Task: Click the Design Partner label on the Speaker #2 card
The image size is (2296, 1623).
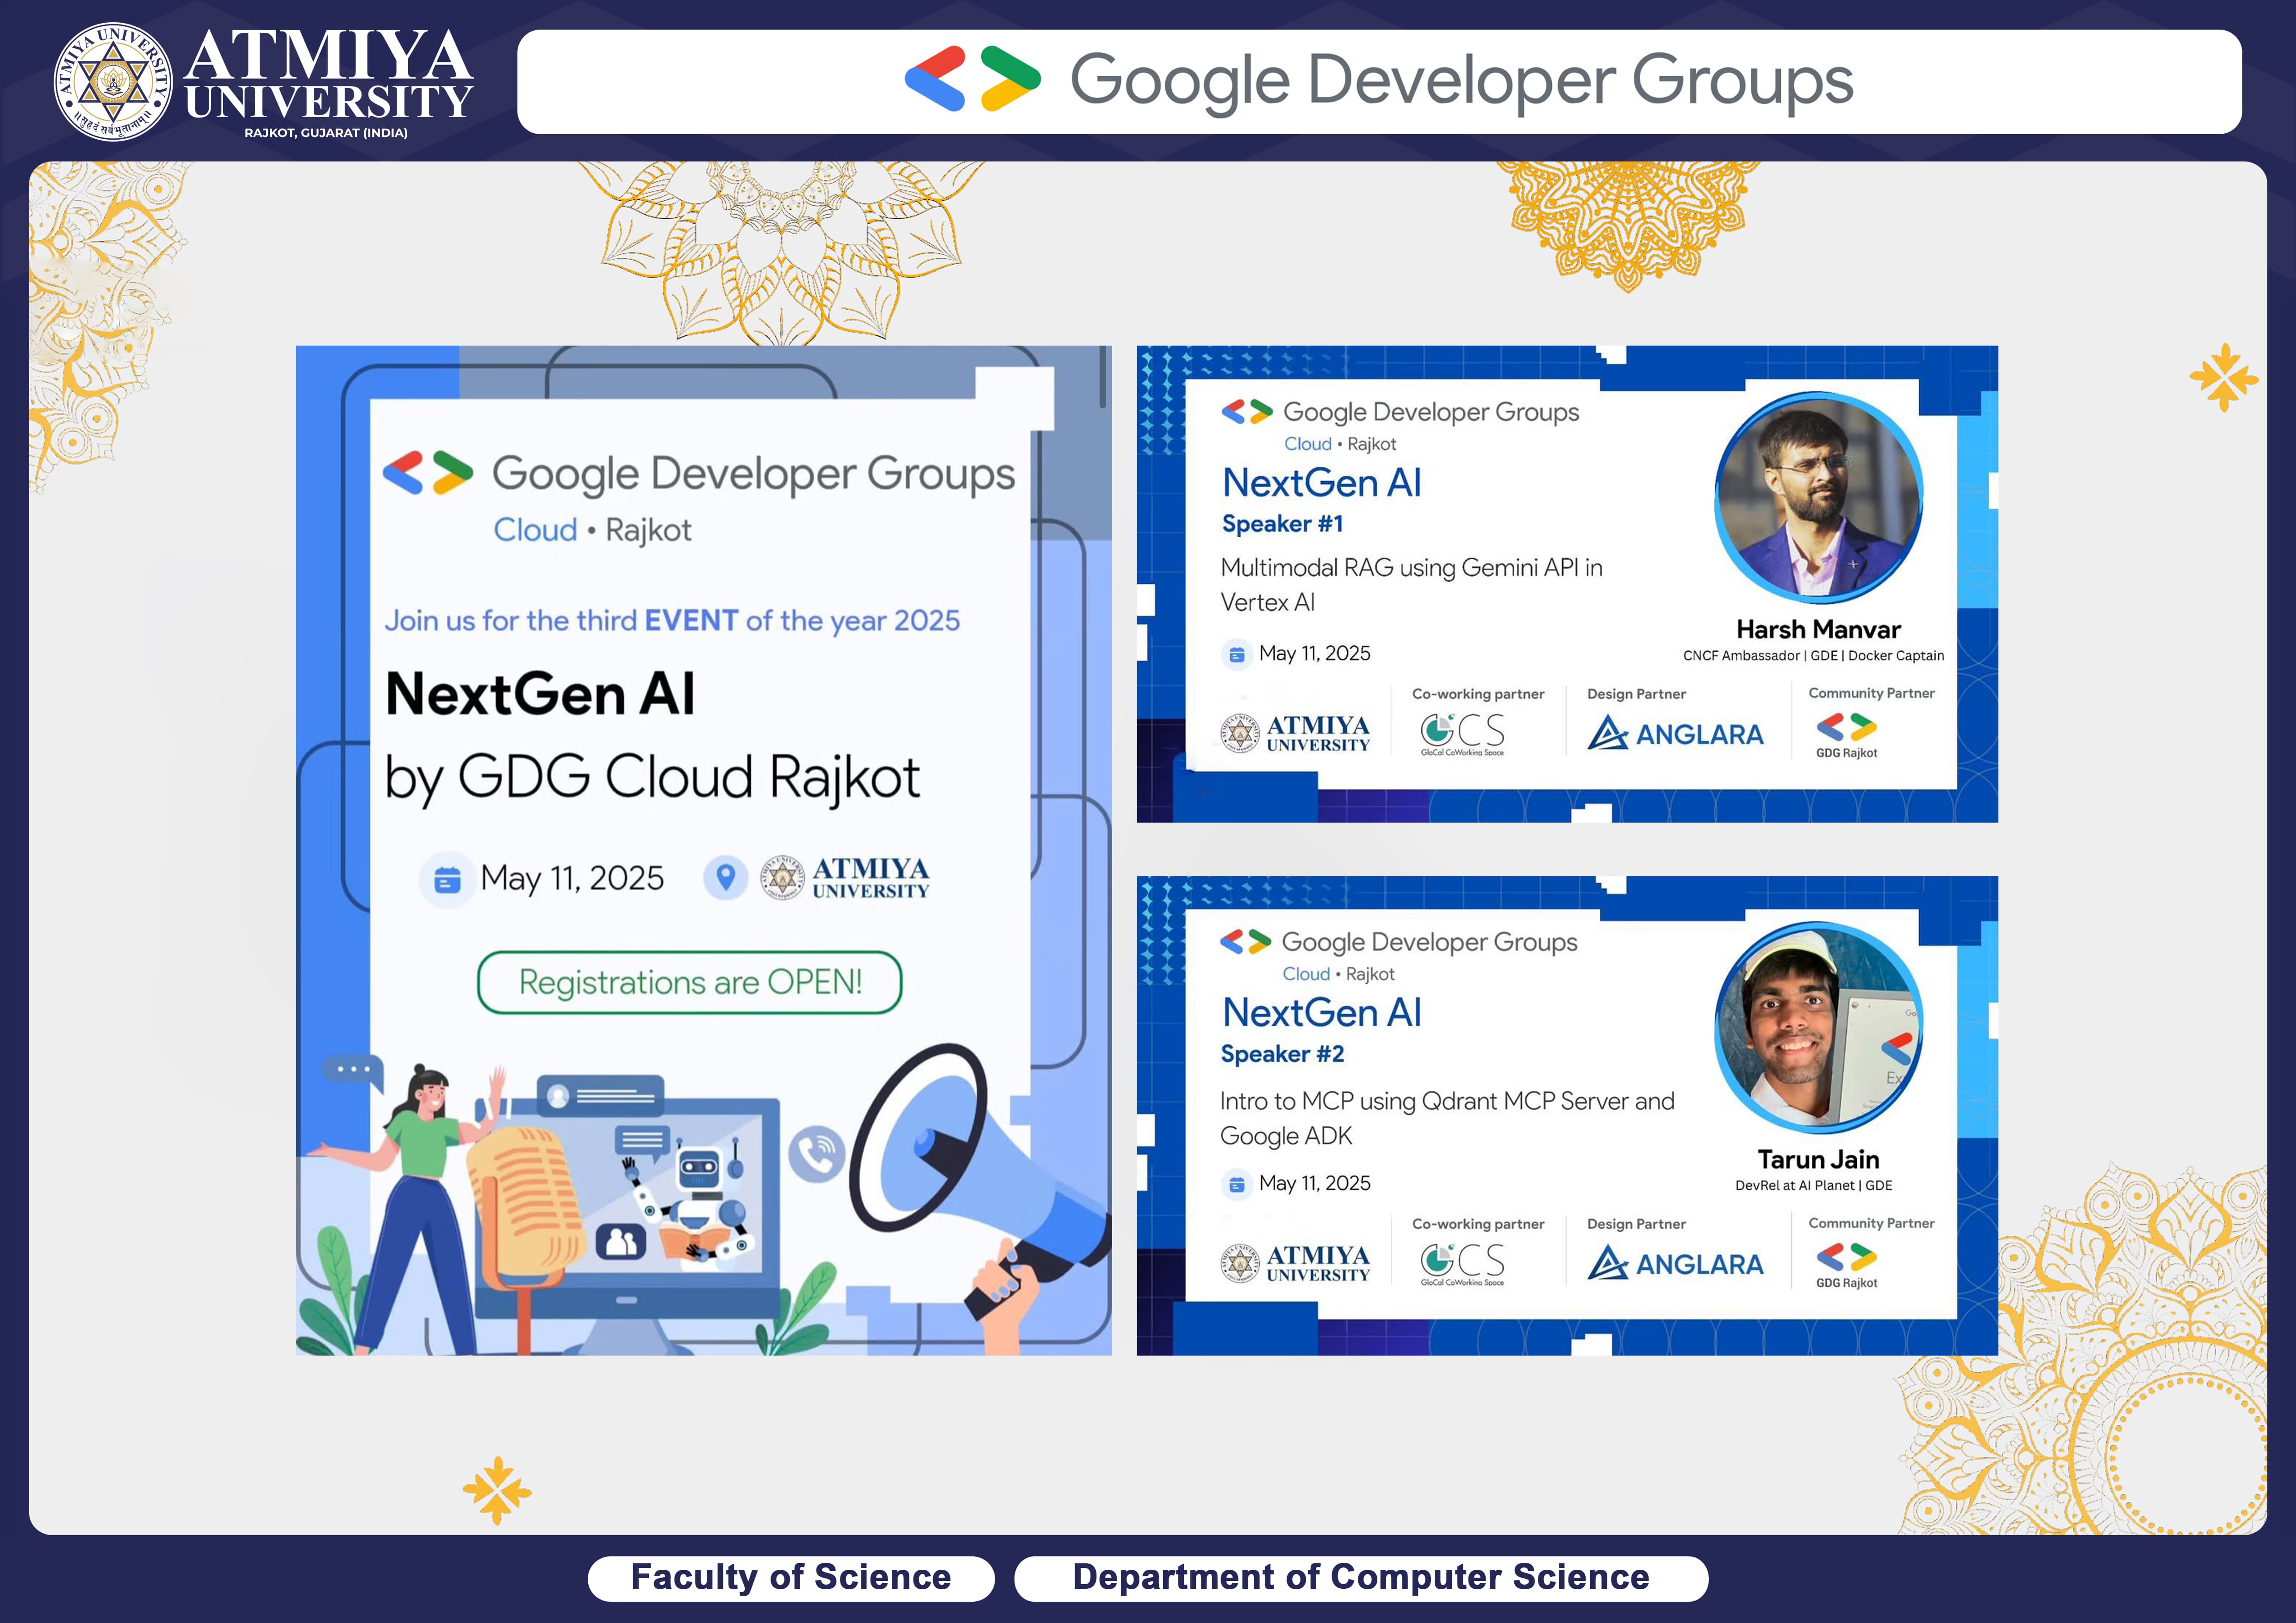Action: pos(1636,1223)
